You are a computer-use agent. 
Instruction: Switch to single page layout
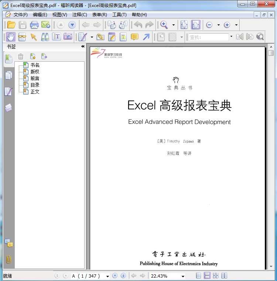coord(198,275)
